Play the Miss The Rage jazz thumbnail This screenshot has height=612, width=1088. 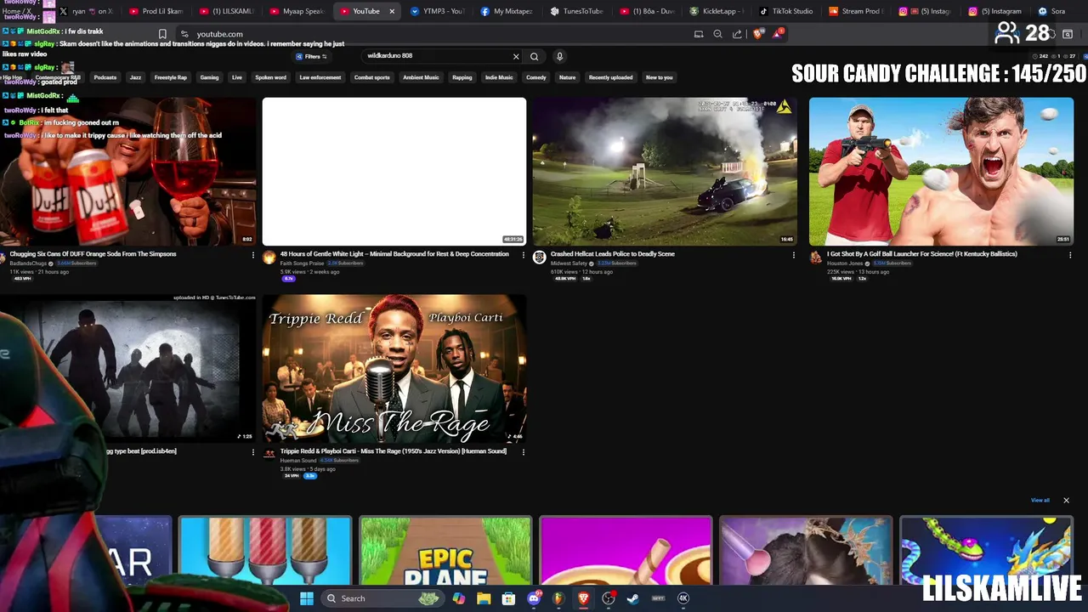click(394, 369)
